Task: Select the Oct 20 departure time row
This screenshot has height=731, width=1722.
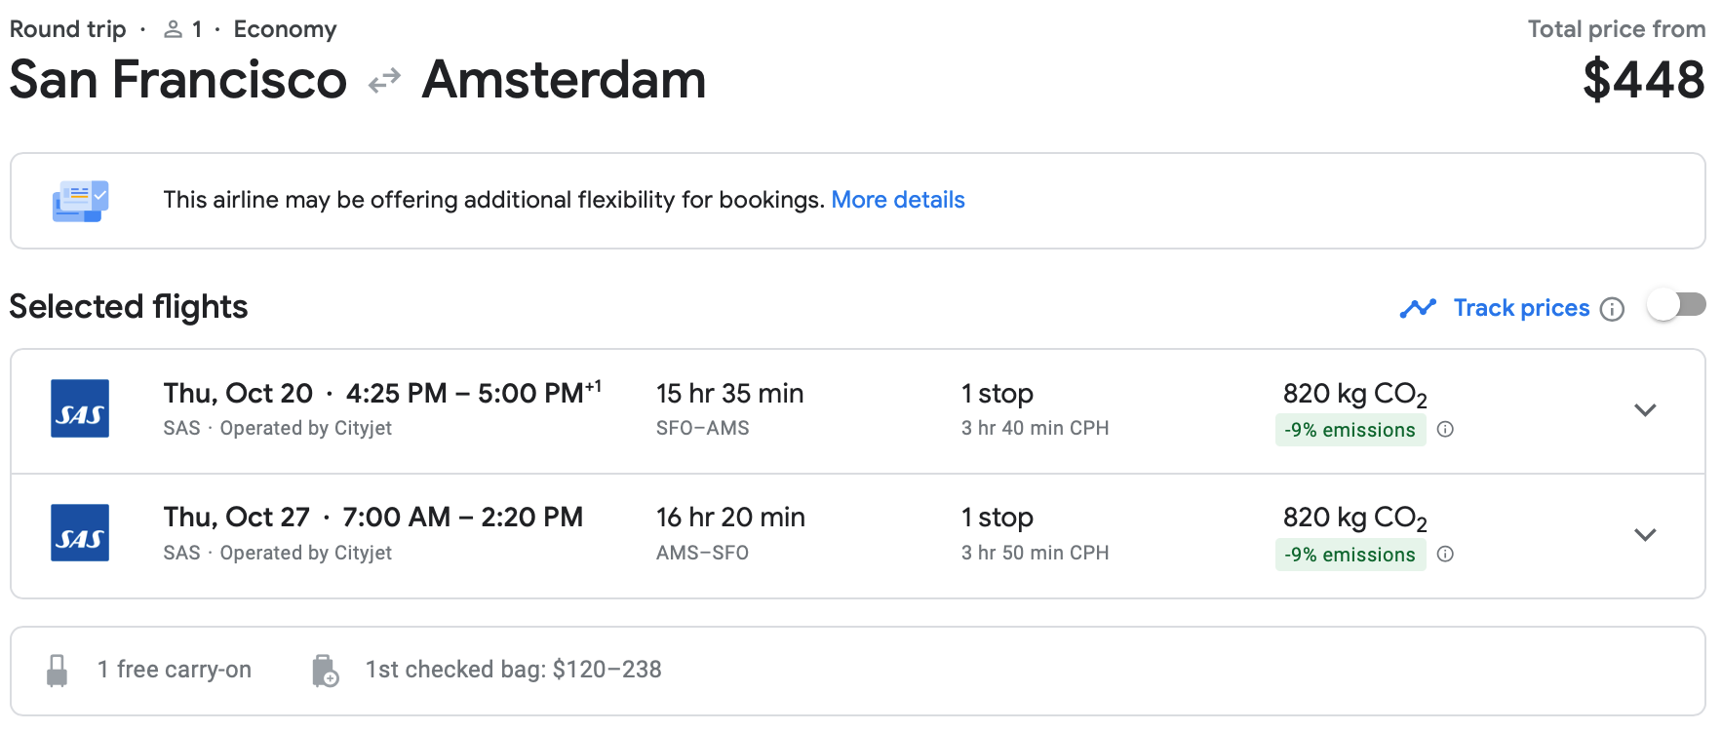Action: (x=382, y=394)
